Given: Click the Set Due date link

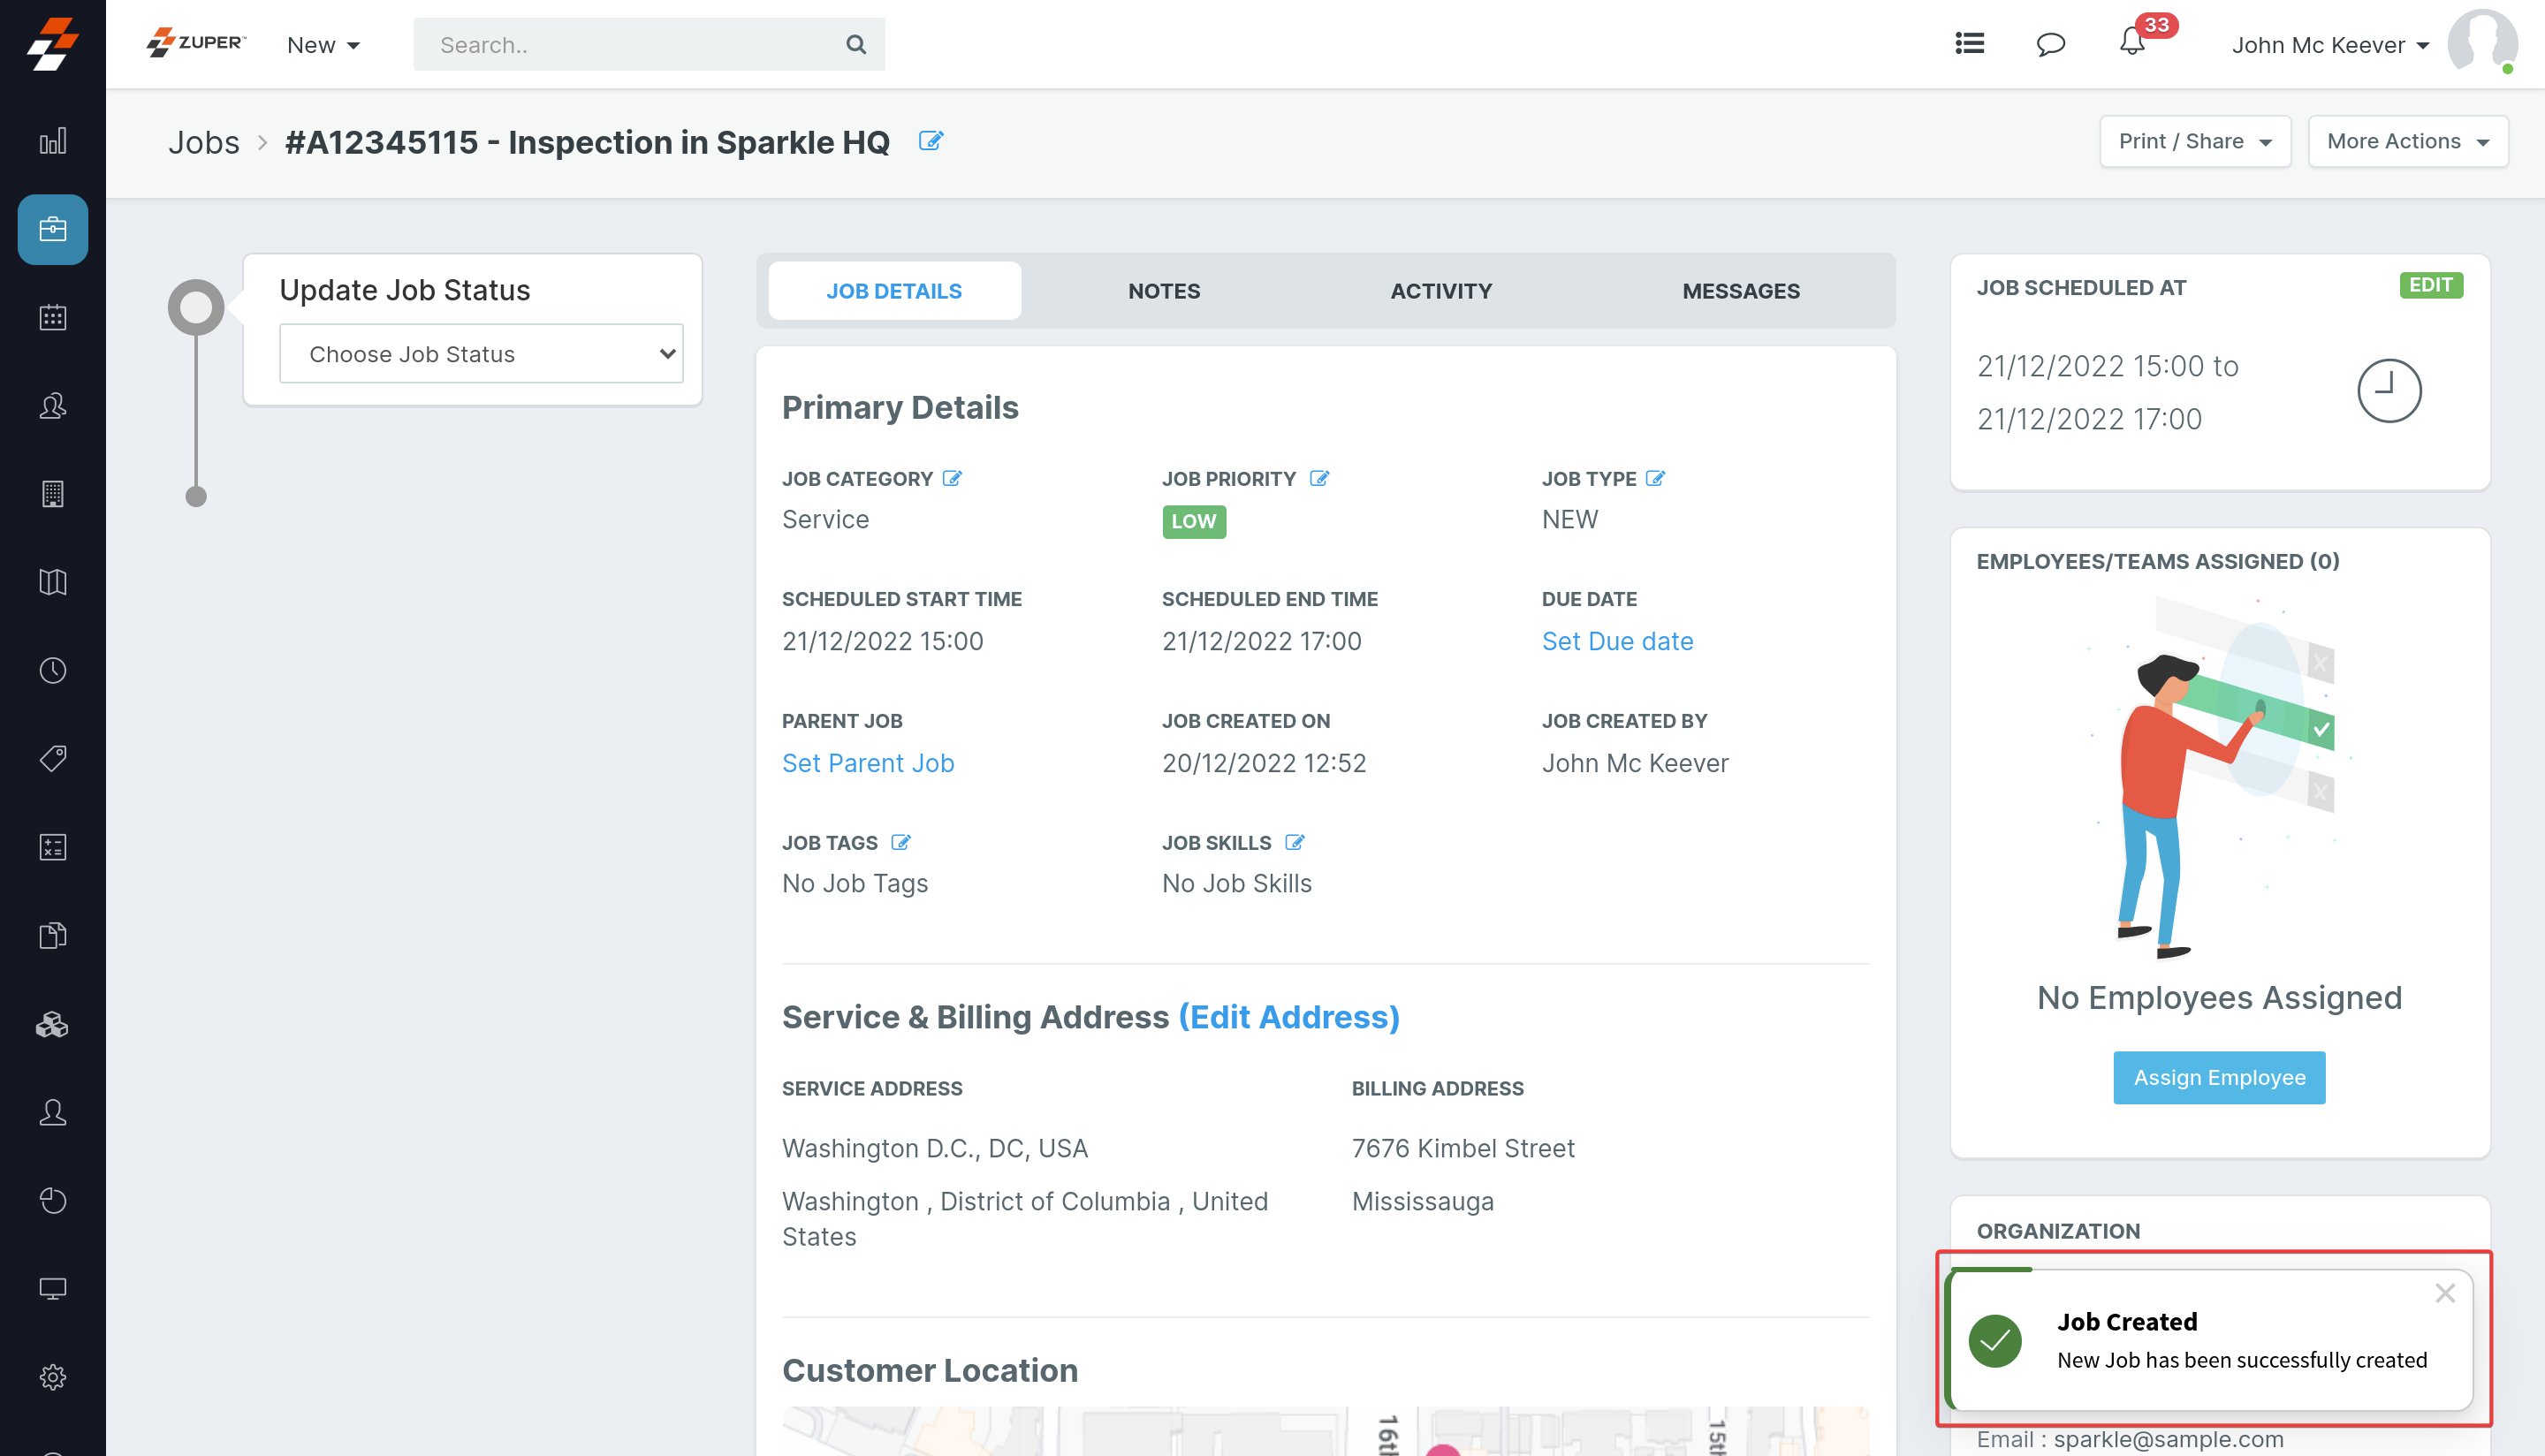Looking at the screenshot, I should coord(1617,641).
